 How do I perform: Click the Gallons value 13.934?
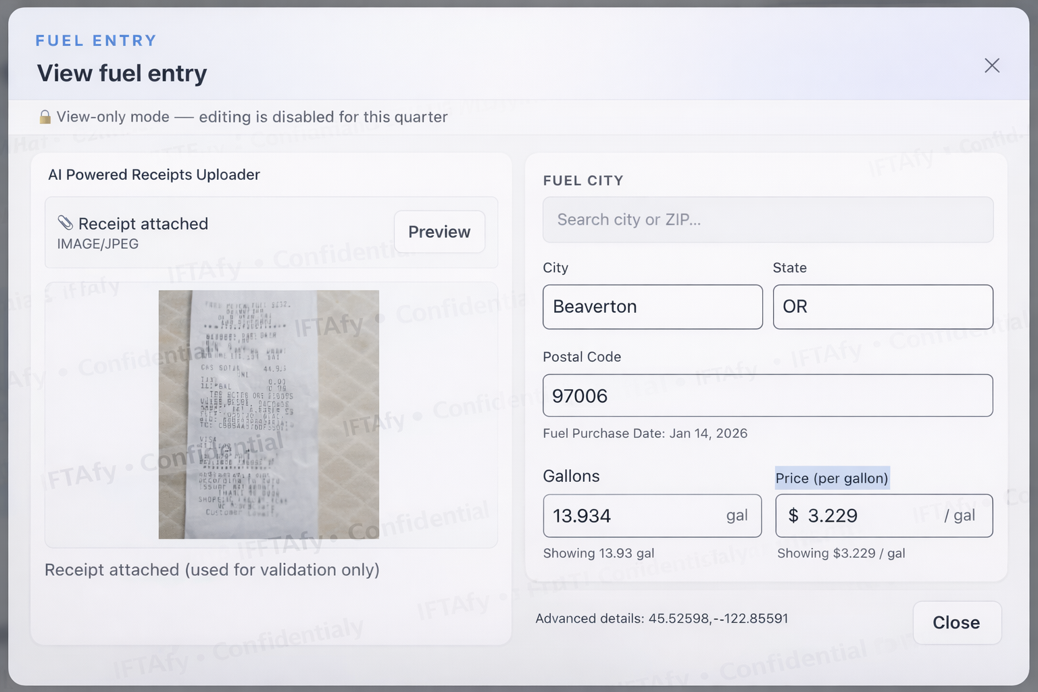[x=651, y=516]
